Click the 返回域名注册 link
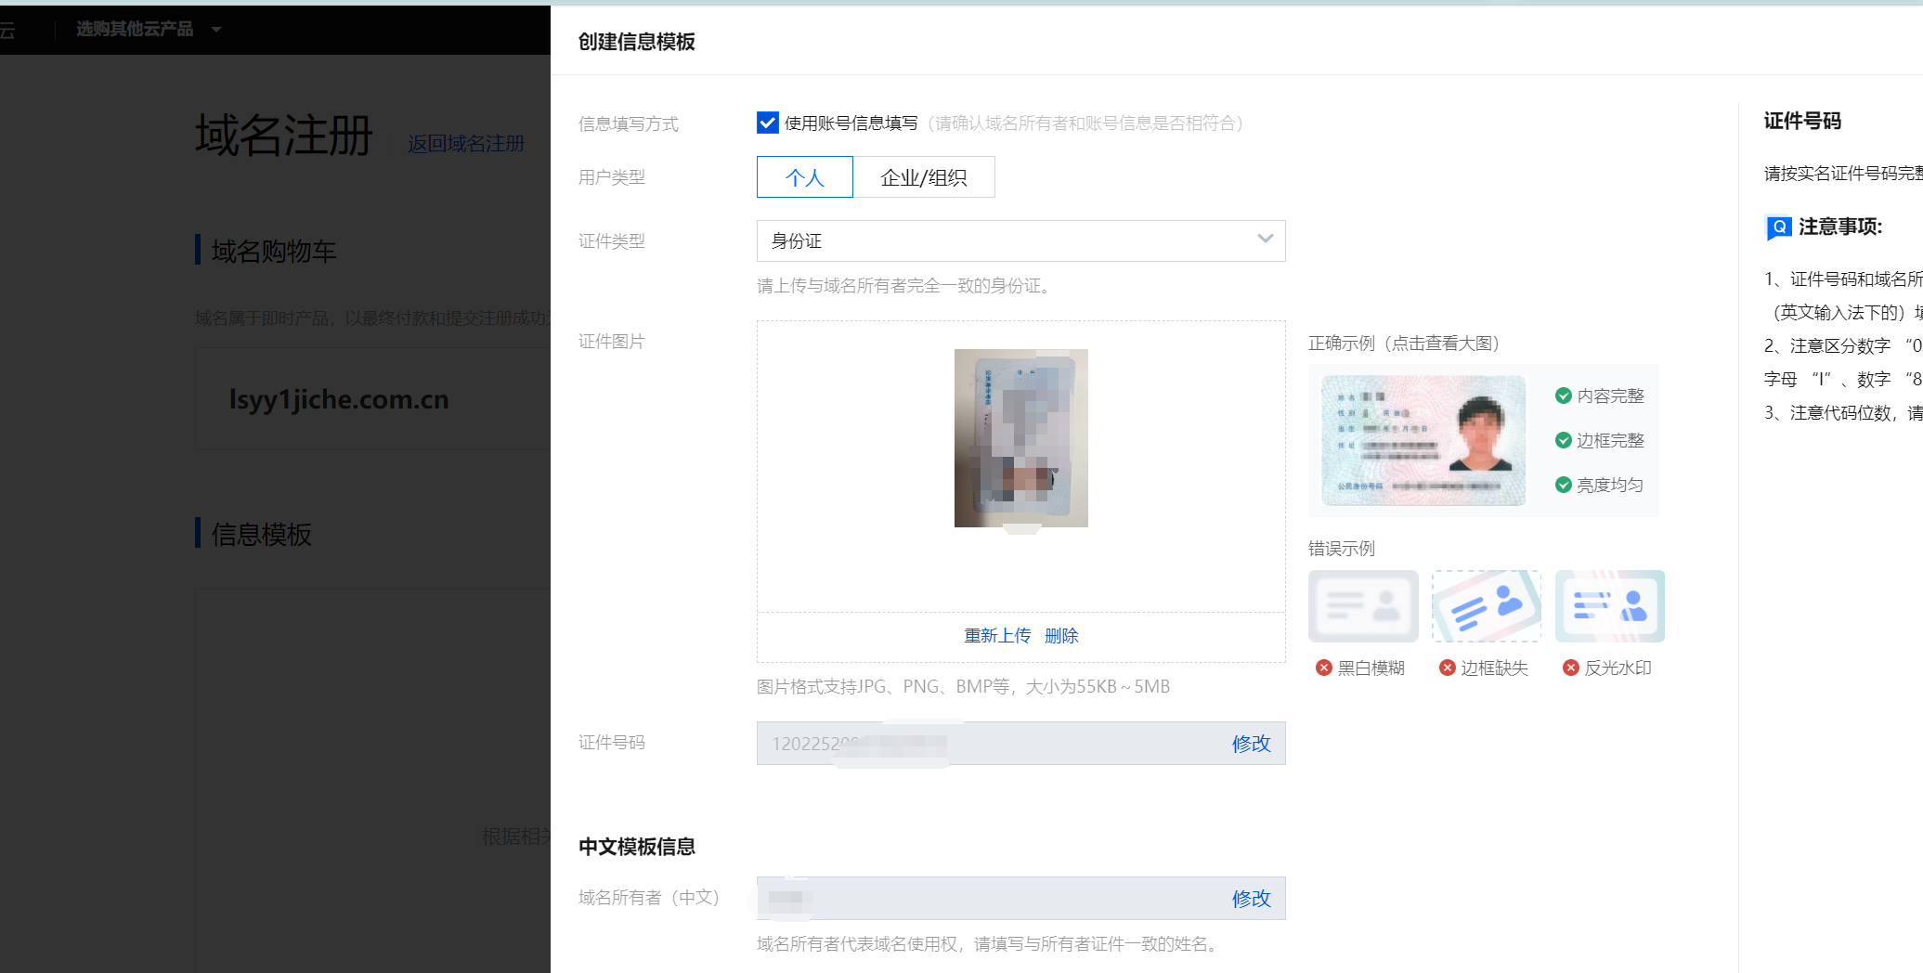 pyautogui.click(x=466, y=144)
